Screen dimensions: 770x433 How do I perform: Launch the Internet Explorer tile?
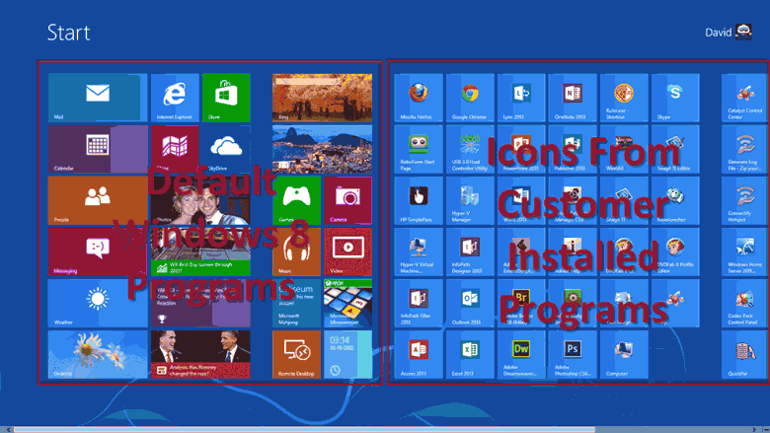(175, 98)
